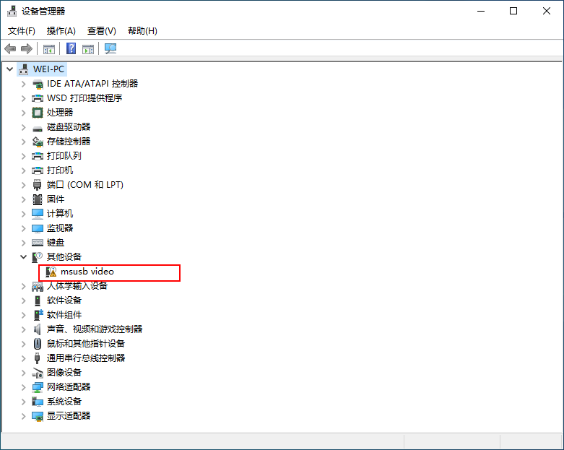This screenshot has height=450, width=564.
Task: Select the 磁盘驱动器 tree item
Action: [69, 127]
